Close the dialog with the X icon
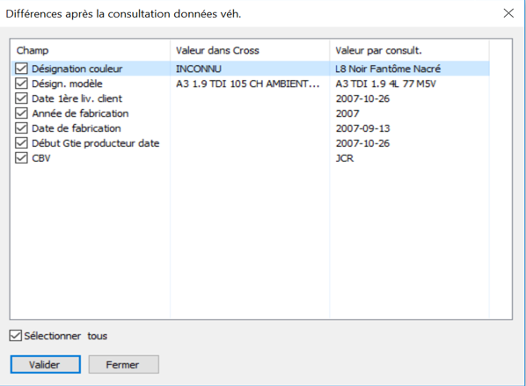This screenshot has width=526, height=386. click(x=508, y=13)
